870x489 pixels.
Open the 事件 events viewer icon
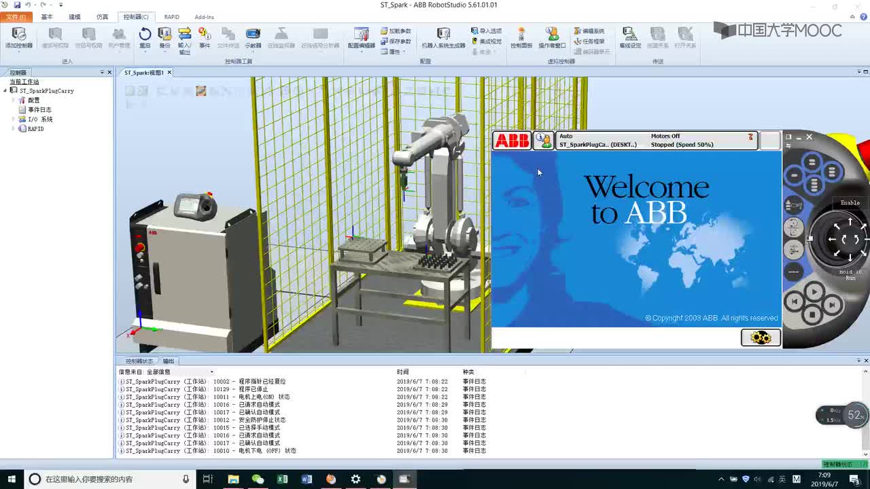coord(205,38)
